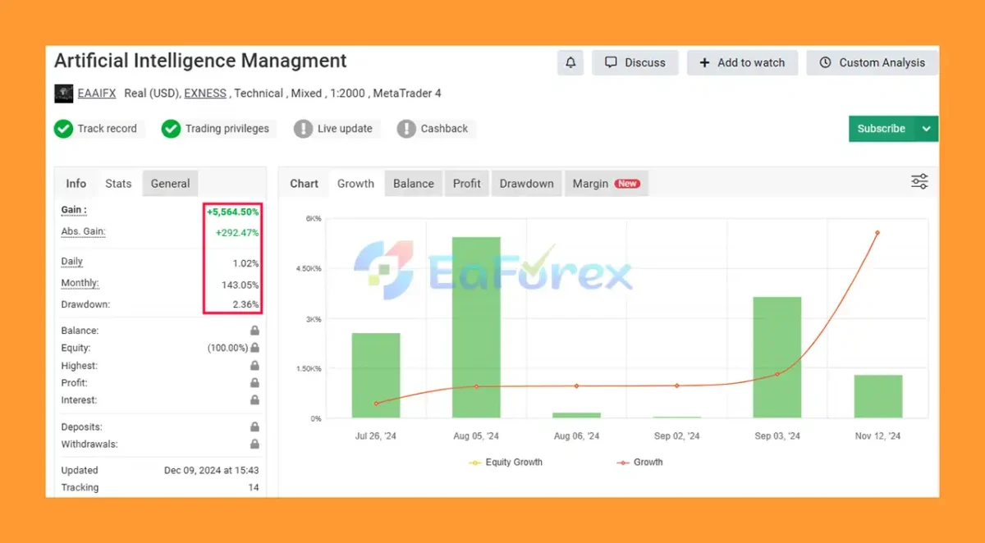
Task: Switch to the Stats tab
Action: click(118, 184)
